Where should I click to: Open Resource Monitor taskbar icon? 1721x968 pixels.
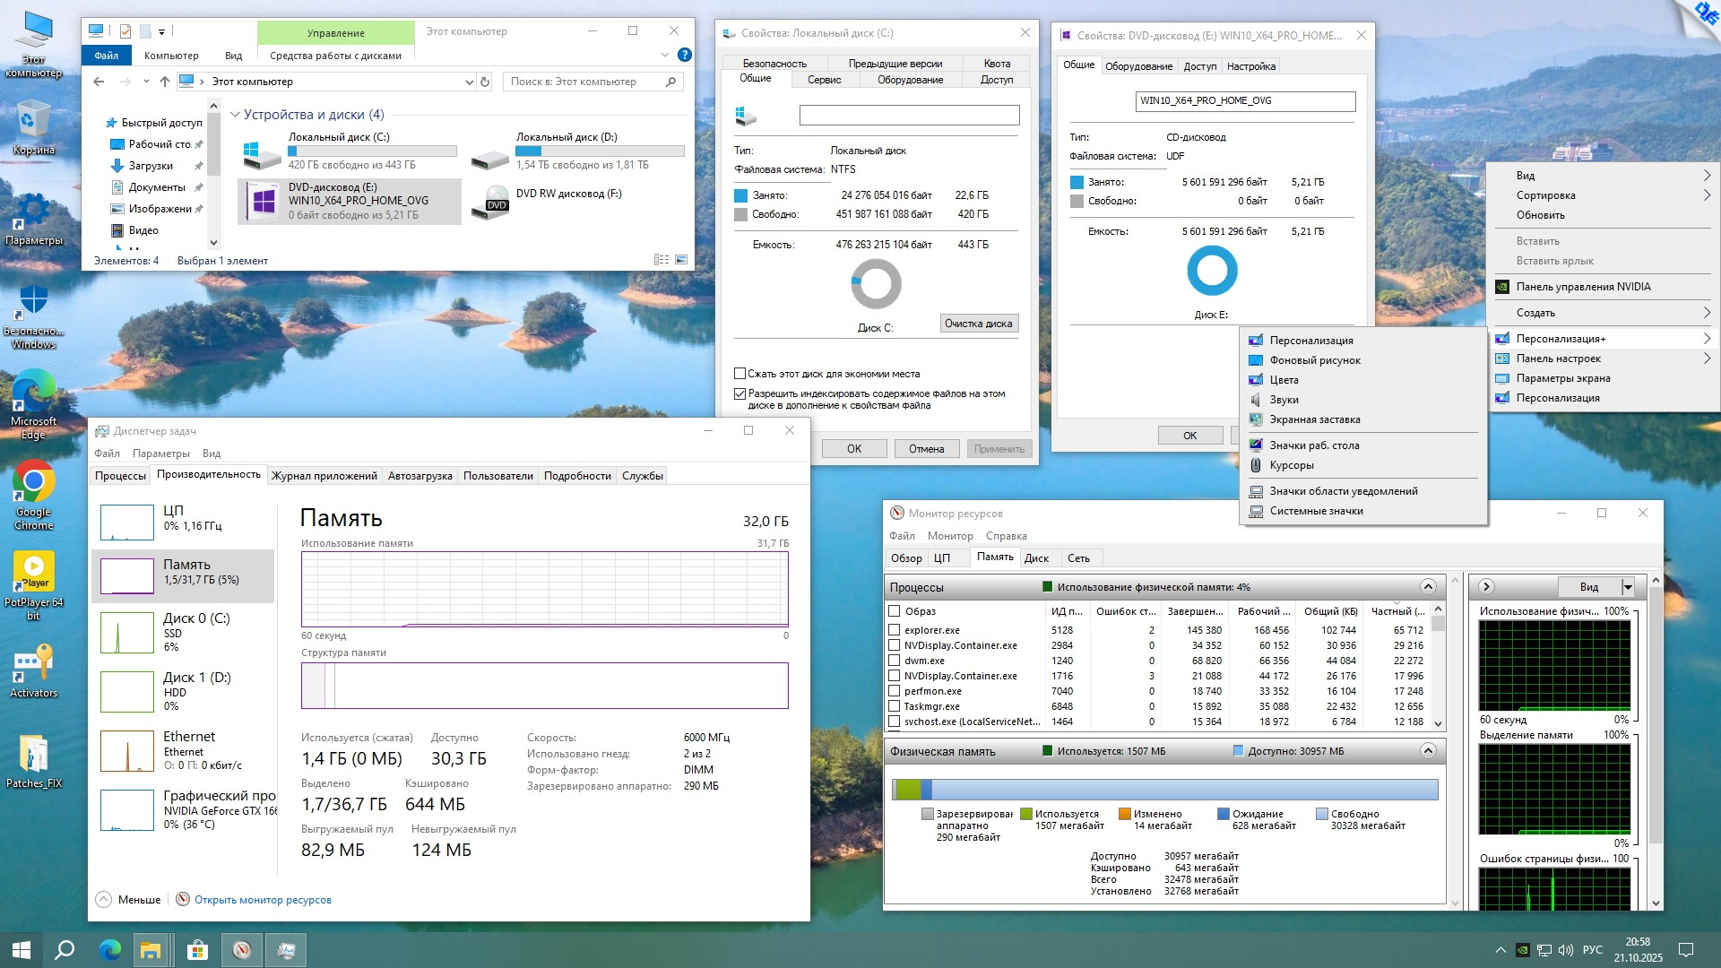click(x=242, y=950)
